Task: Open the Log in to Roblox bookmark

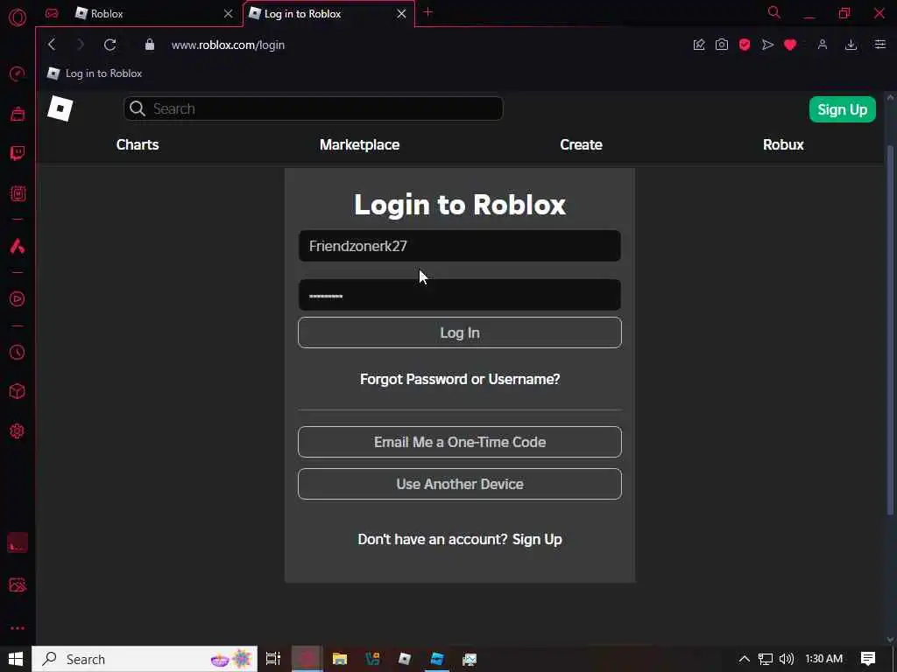Action: [95, 73]
